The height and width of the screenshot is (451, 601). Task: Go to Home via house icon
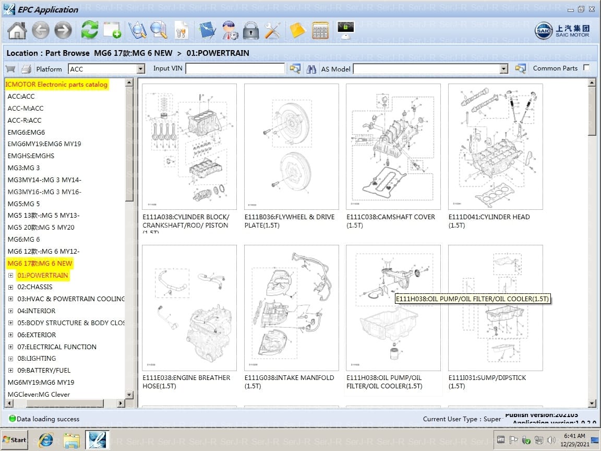pyautogui.click(x=17, y=30)
